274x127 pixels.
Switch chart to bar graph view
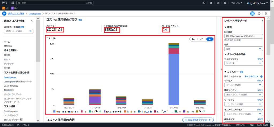(193, 39)
